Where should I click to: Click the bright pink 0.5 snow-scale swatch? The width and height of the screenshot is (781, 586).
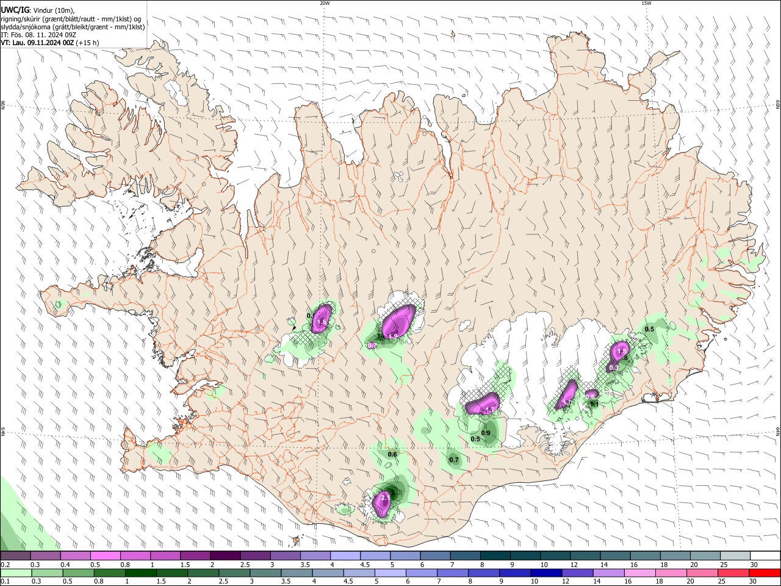tap(105, 556)
